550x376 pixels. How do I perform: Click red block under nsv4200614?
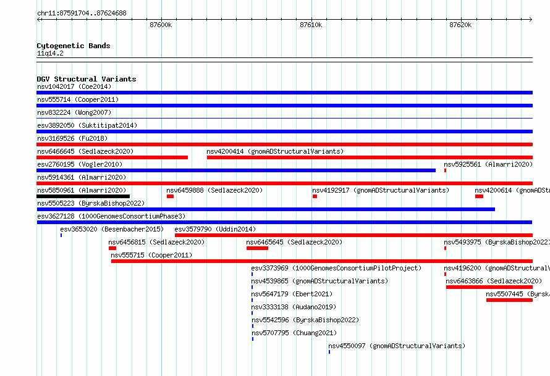[x=479, y=196]
